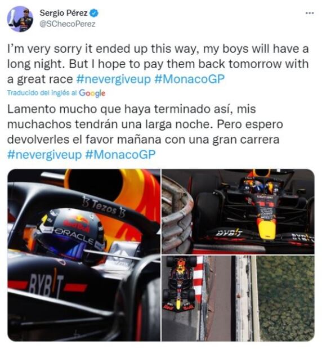Open the overhead track car photo
Viewport: 322px width, 349px height.
(x=238, y=298)
